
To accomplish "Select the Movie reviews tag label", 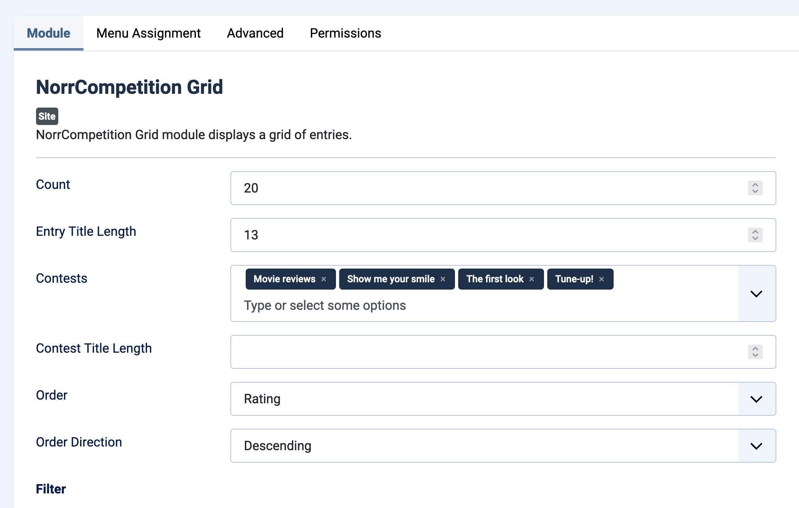I will coord(285,279).
